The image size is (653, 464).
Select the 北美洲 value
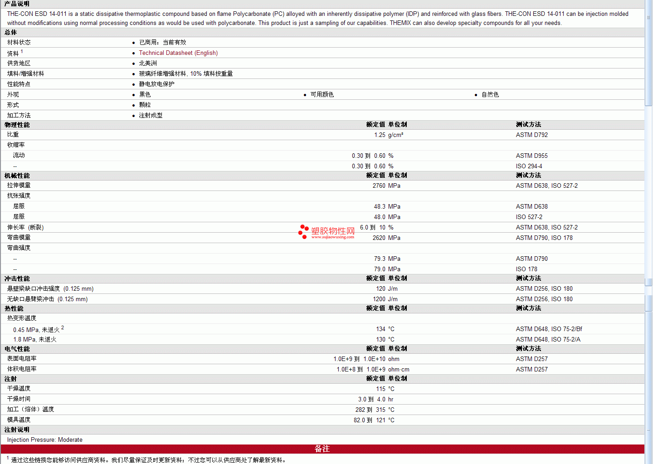[x=148, y=63]
